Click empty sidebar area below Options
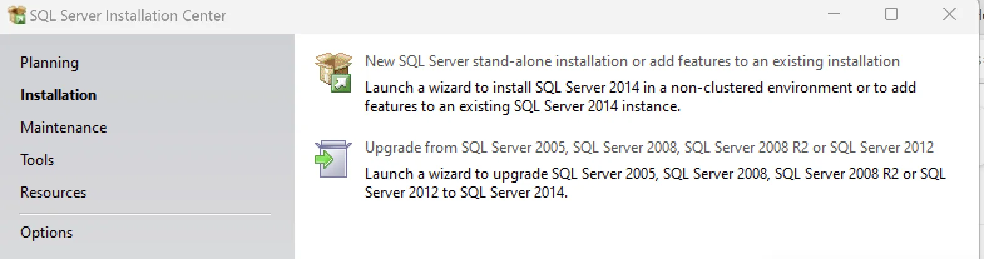The height and width of the screenshot is (259, 984). (x=147, y=251)
